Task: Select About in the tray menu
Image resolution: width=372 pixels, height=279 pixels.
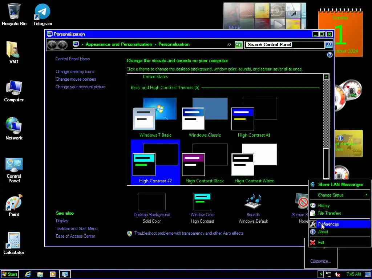Action: point(340,232)
